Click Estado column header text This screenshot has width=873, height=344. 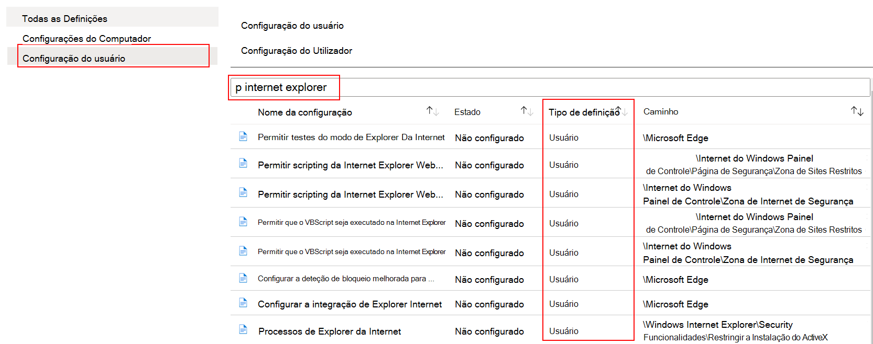click(467, 112)
